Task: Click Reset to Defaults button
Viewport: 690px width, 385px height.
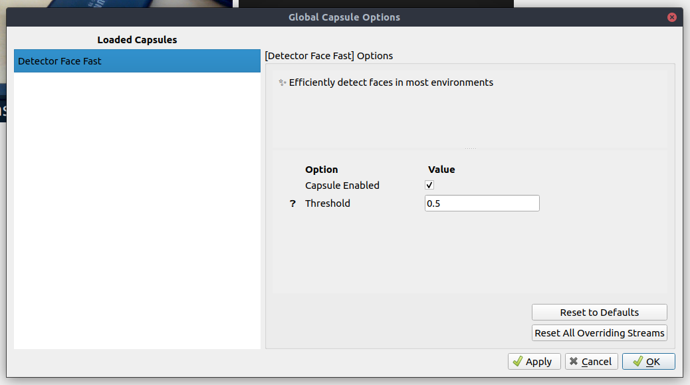Action: click(600, 313)
